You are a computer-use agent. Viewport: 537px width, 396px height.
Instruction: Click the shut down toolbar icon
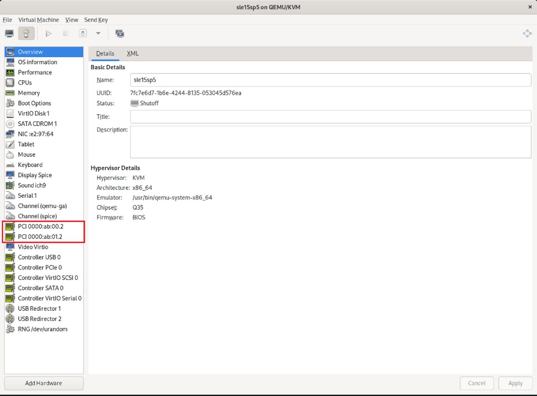83,33
